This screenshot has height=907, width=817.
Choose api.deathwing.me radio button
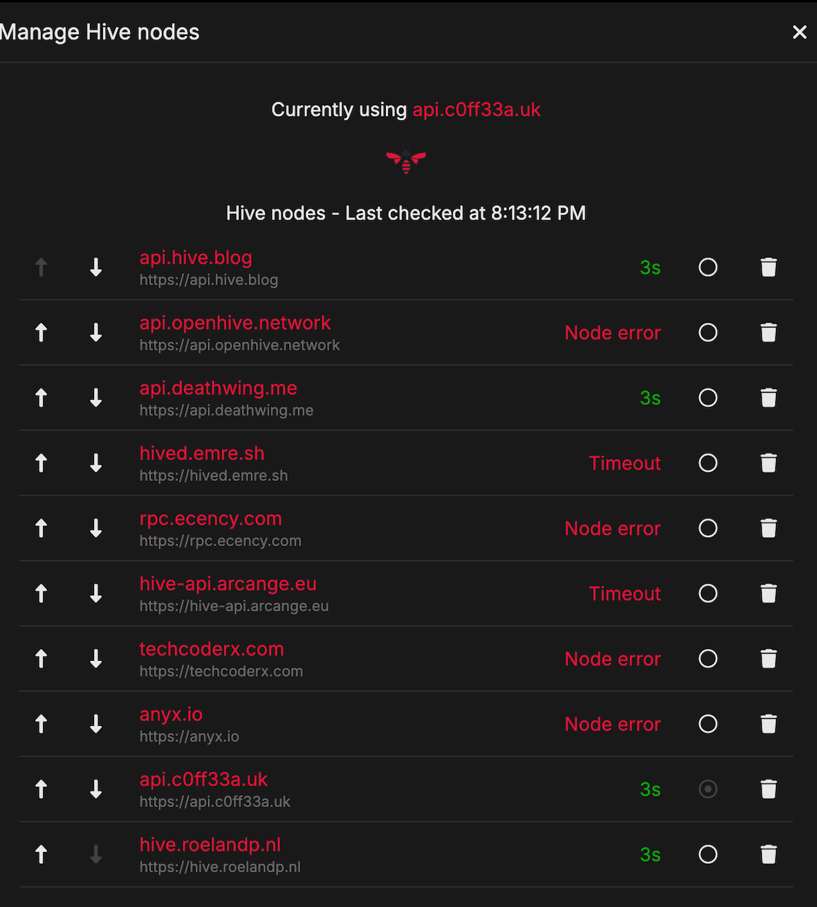708,398
